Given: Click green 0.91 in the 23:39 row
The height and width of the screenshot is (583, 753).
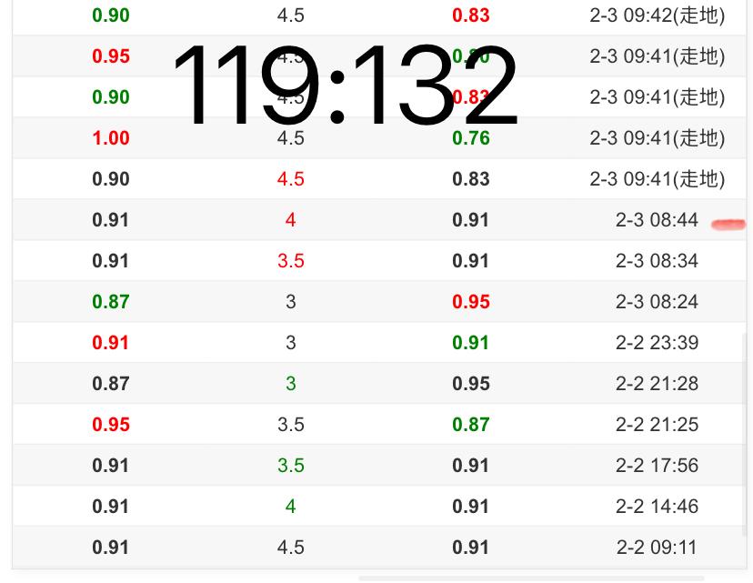Looking at the screenshot, I should [471, 342].
